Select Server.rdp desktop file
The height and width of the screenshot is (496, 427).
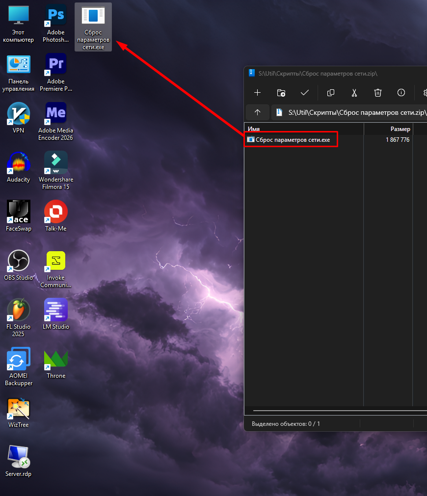[x=18, y=461]
